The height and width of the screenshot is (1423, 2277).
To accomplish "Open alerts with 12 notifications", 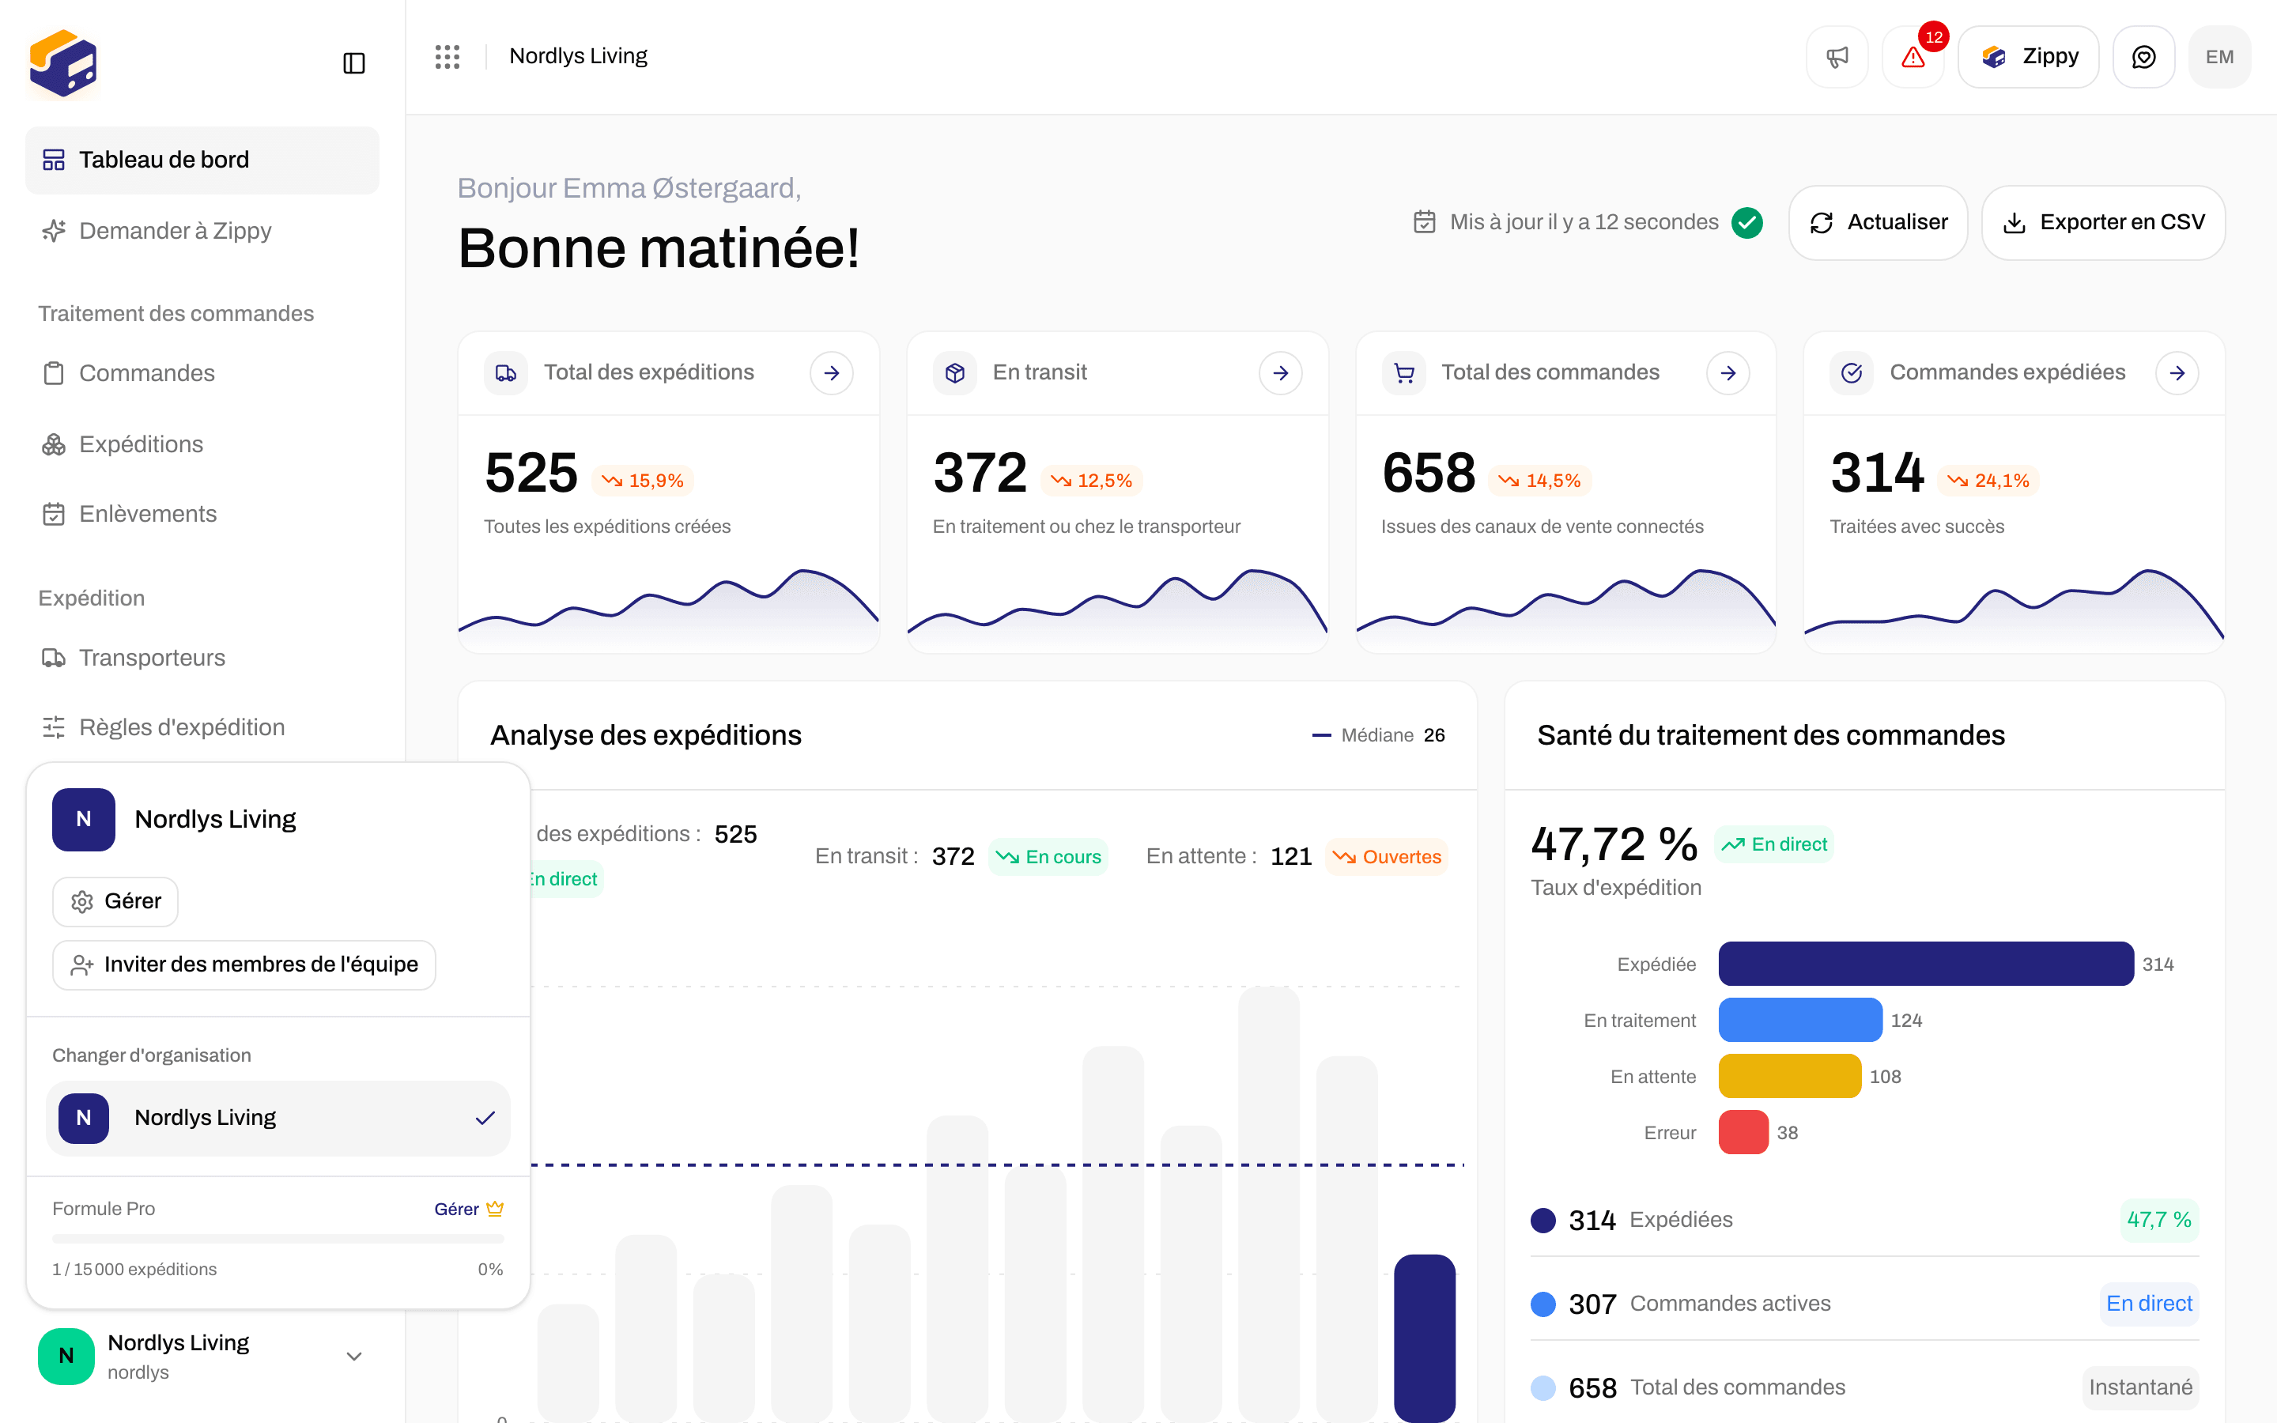I will 1913,58.
